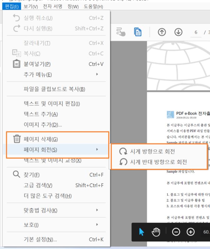
Task: Click the copy icon beside 복사(C)
Action: point(17,53)
